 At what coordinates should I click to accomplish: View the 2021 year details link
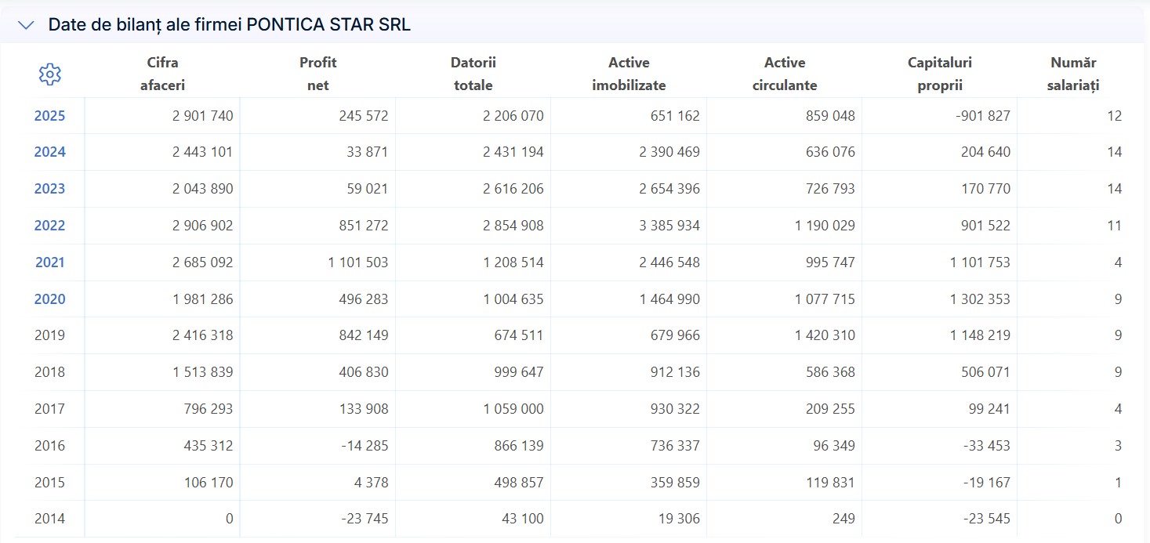pos(49,262)
